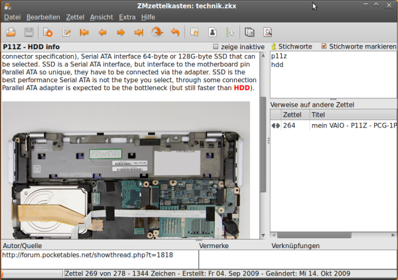The width and height of the screenshot is (398, 280).
Task: Click the status bar progress indicator
Action: click(x=32, y=273)
